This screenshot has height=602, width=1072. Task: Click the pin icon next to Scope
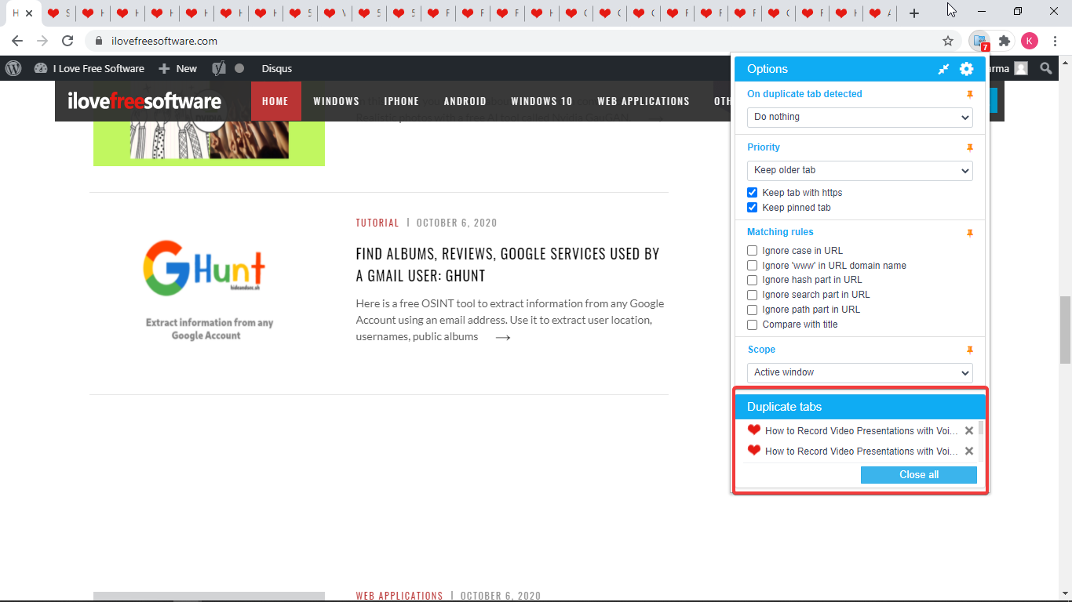point(970,350)
